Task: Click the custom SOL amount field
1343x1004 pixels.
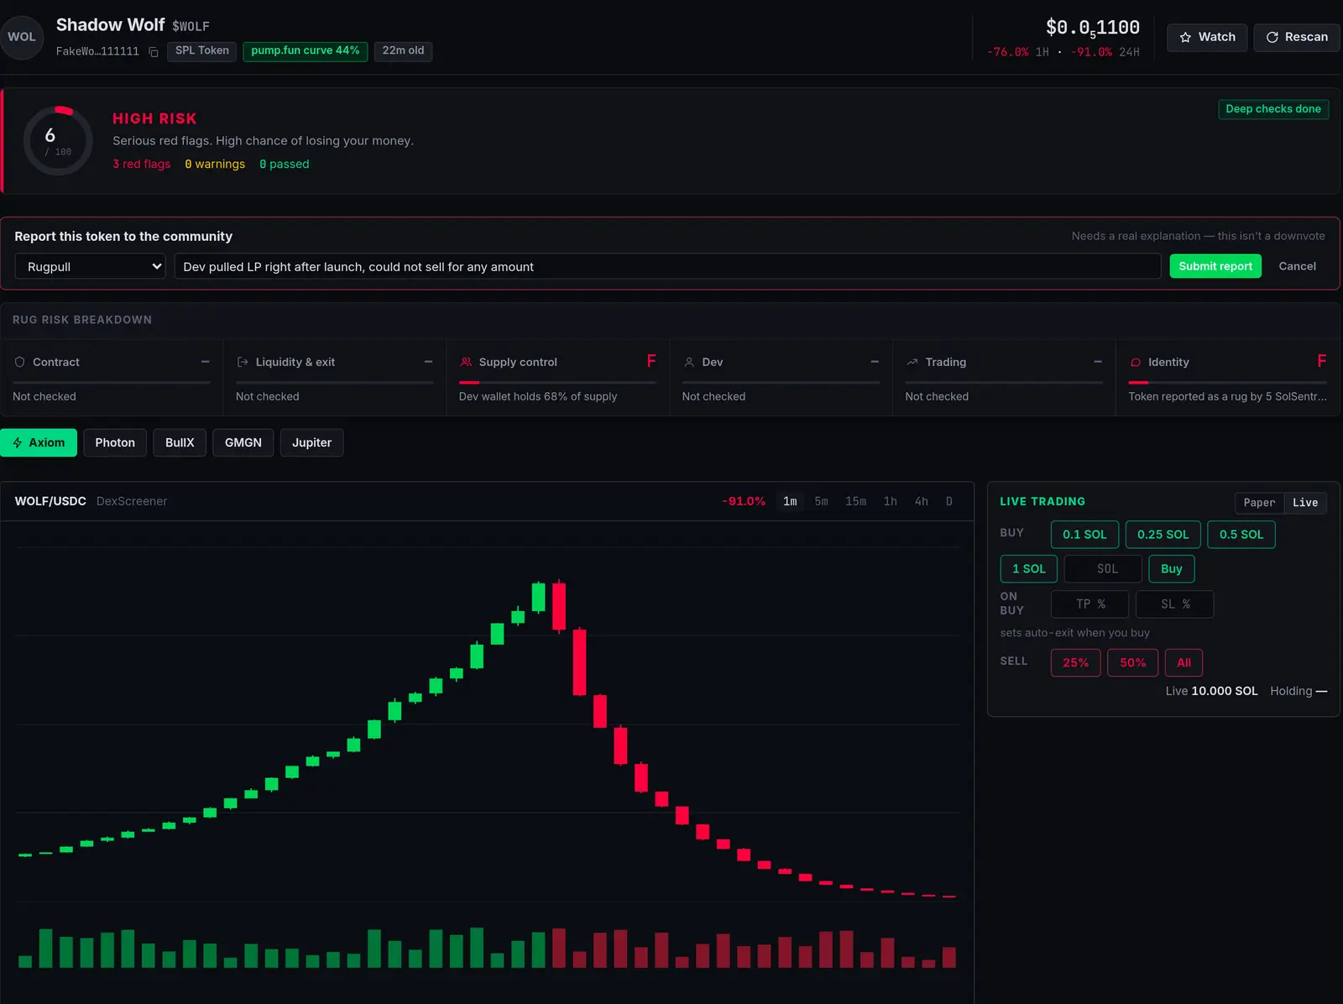Action: pyautogui.click(x=1103, y=569)
